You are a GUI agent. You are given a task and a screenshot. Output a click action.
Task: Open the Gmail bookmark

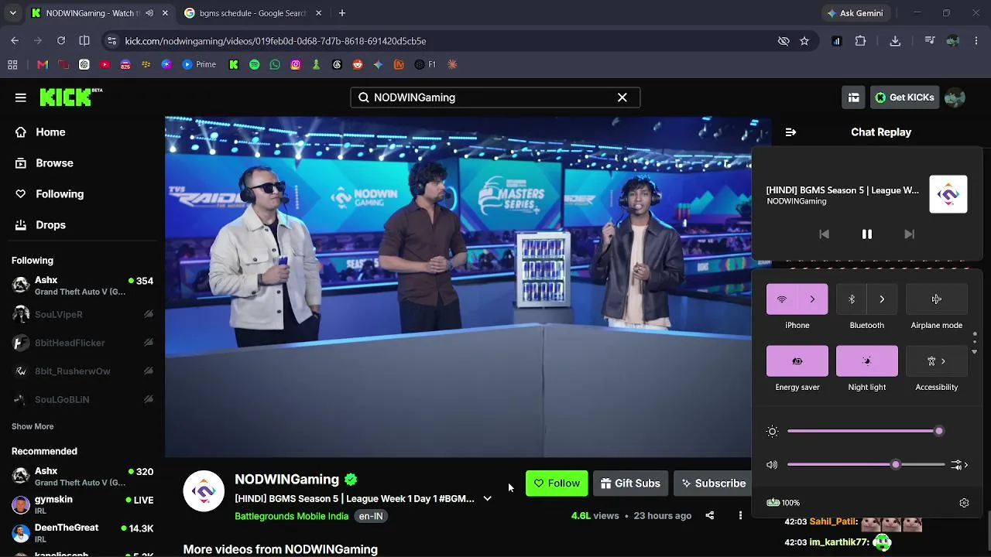pos(43,65)
